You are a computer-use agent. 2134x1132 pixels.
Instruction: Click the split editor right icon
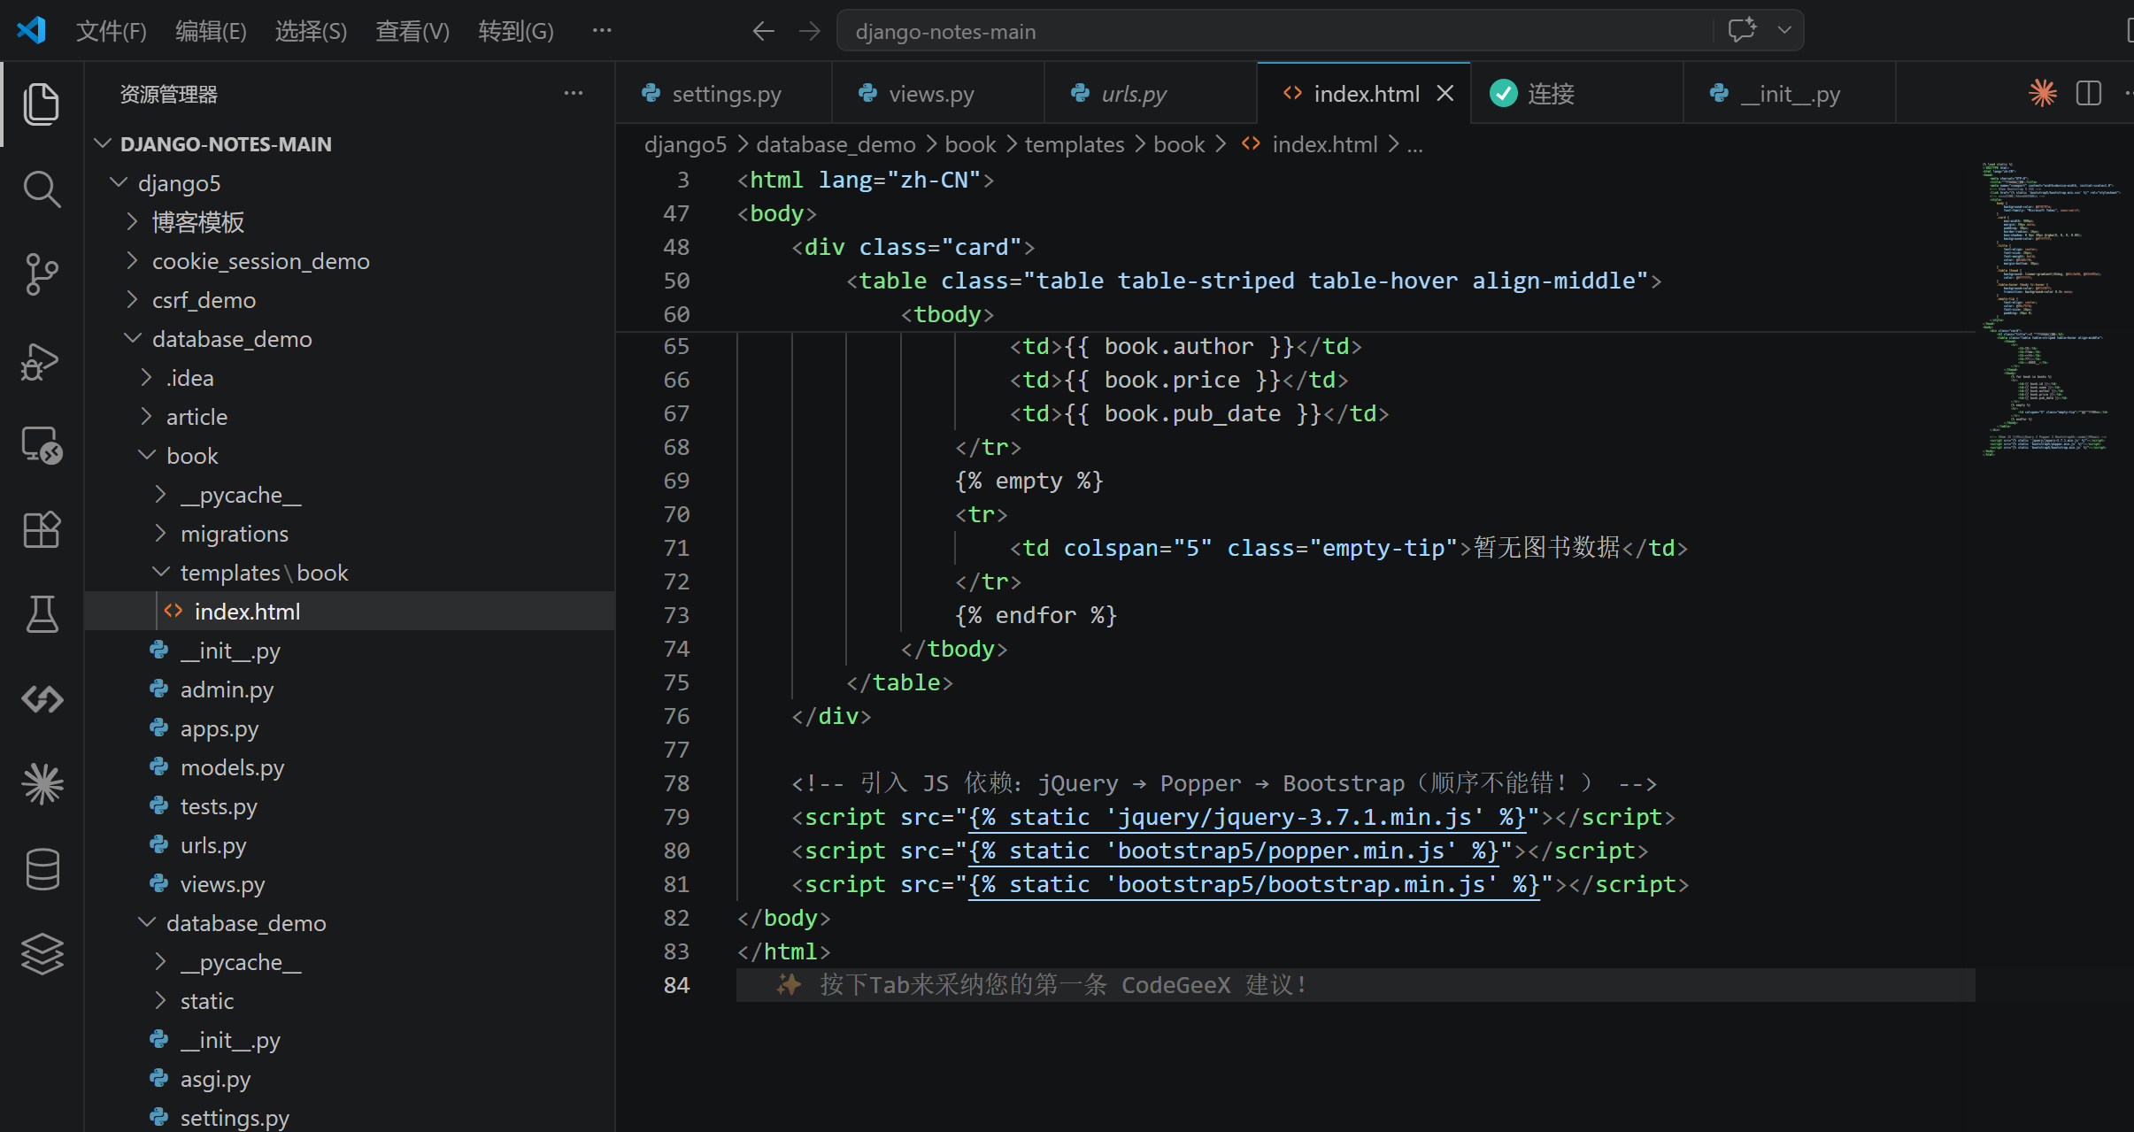[2088, 93]
